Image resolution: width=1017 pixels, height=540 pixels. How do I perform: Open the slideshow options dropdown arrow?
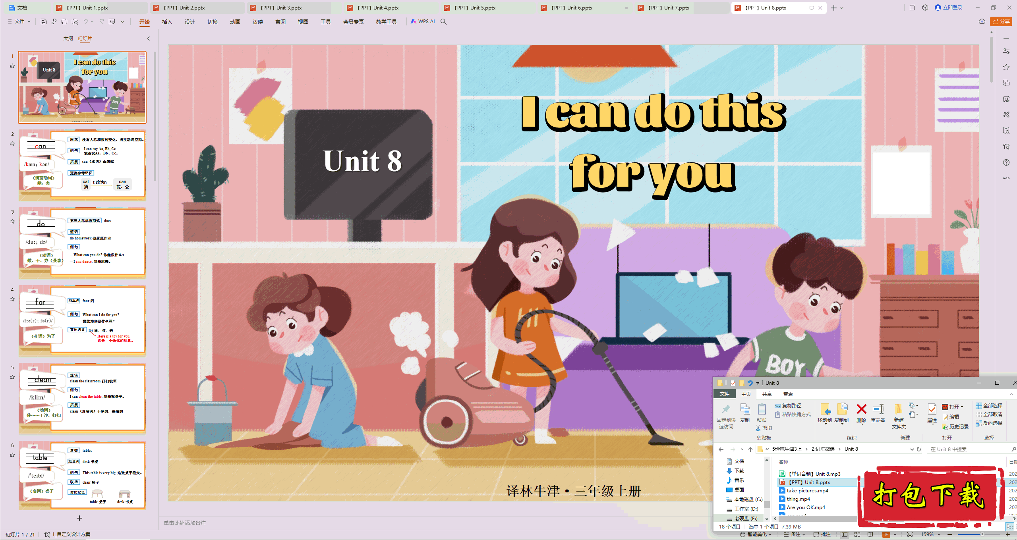click(895, 534)
